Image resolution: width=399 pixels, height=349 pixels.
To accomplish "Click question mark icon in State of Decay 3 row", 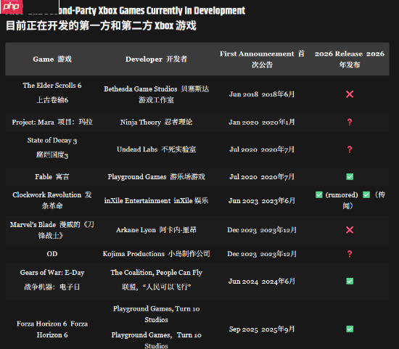I will tap(350, 149).
